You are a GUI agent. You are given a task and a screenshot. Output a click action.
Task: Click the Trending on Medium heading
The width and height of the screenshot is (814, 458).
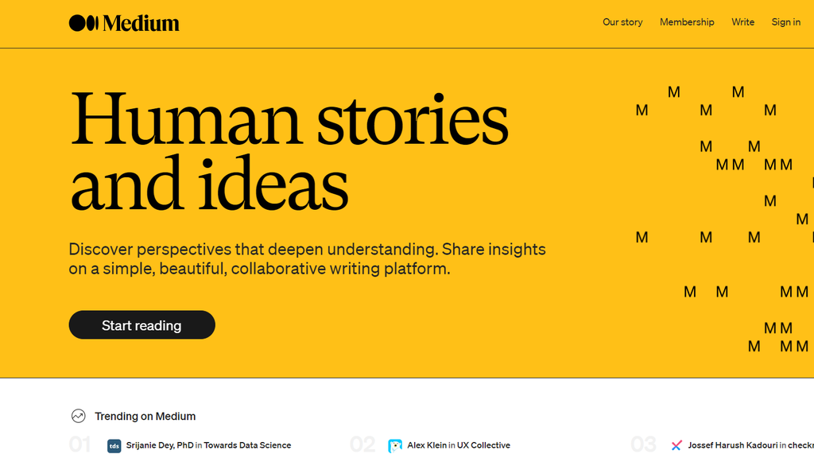(x=145, y=416)
